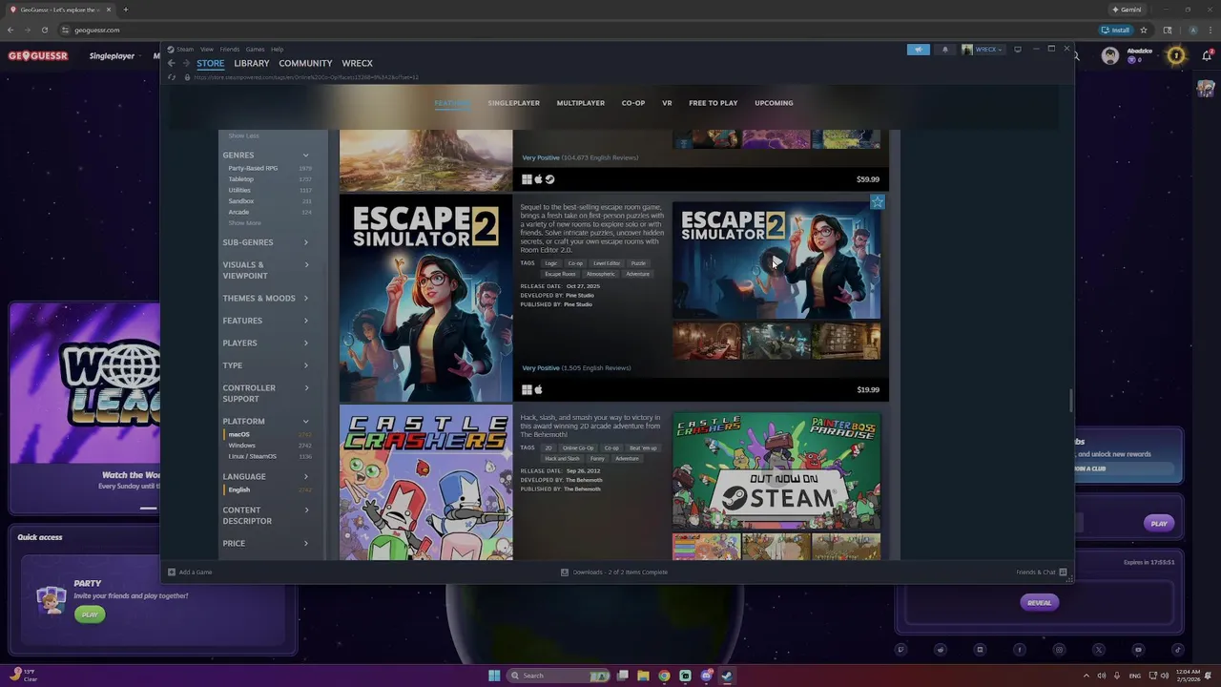
Task: Add Escape Simulator 2 to wishlist
Action: tap(878, 202)
